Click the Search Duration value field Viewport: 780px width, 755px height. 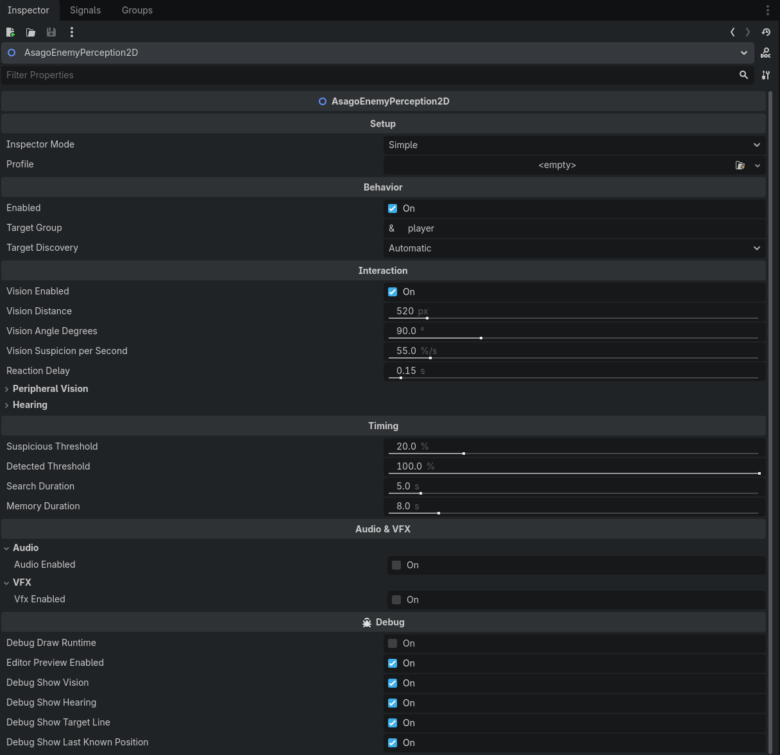click(x=574, y=486)
